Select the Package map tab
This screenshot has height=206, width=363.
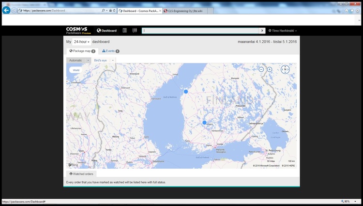[82, 51]
